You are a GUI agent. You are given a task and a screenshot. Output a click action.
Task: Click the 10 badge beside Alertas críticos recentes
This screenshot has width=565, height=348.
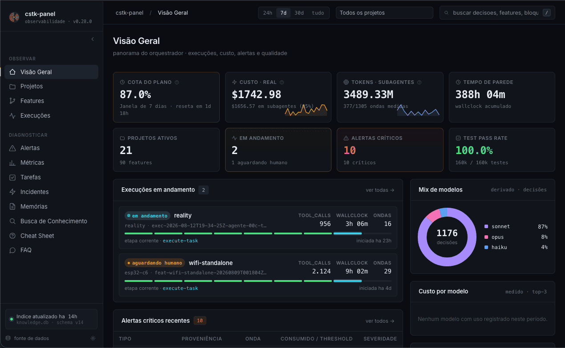(200, 320)
